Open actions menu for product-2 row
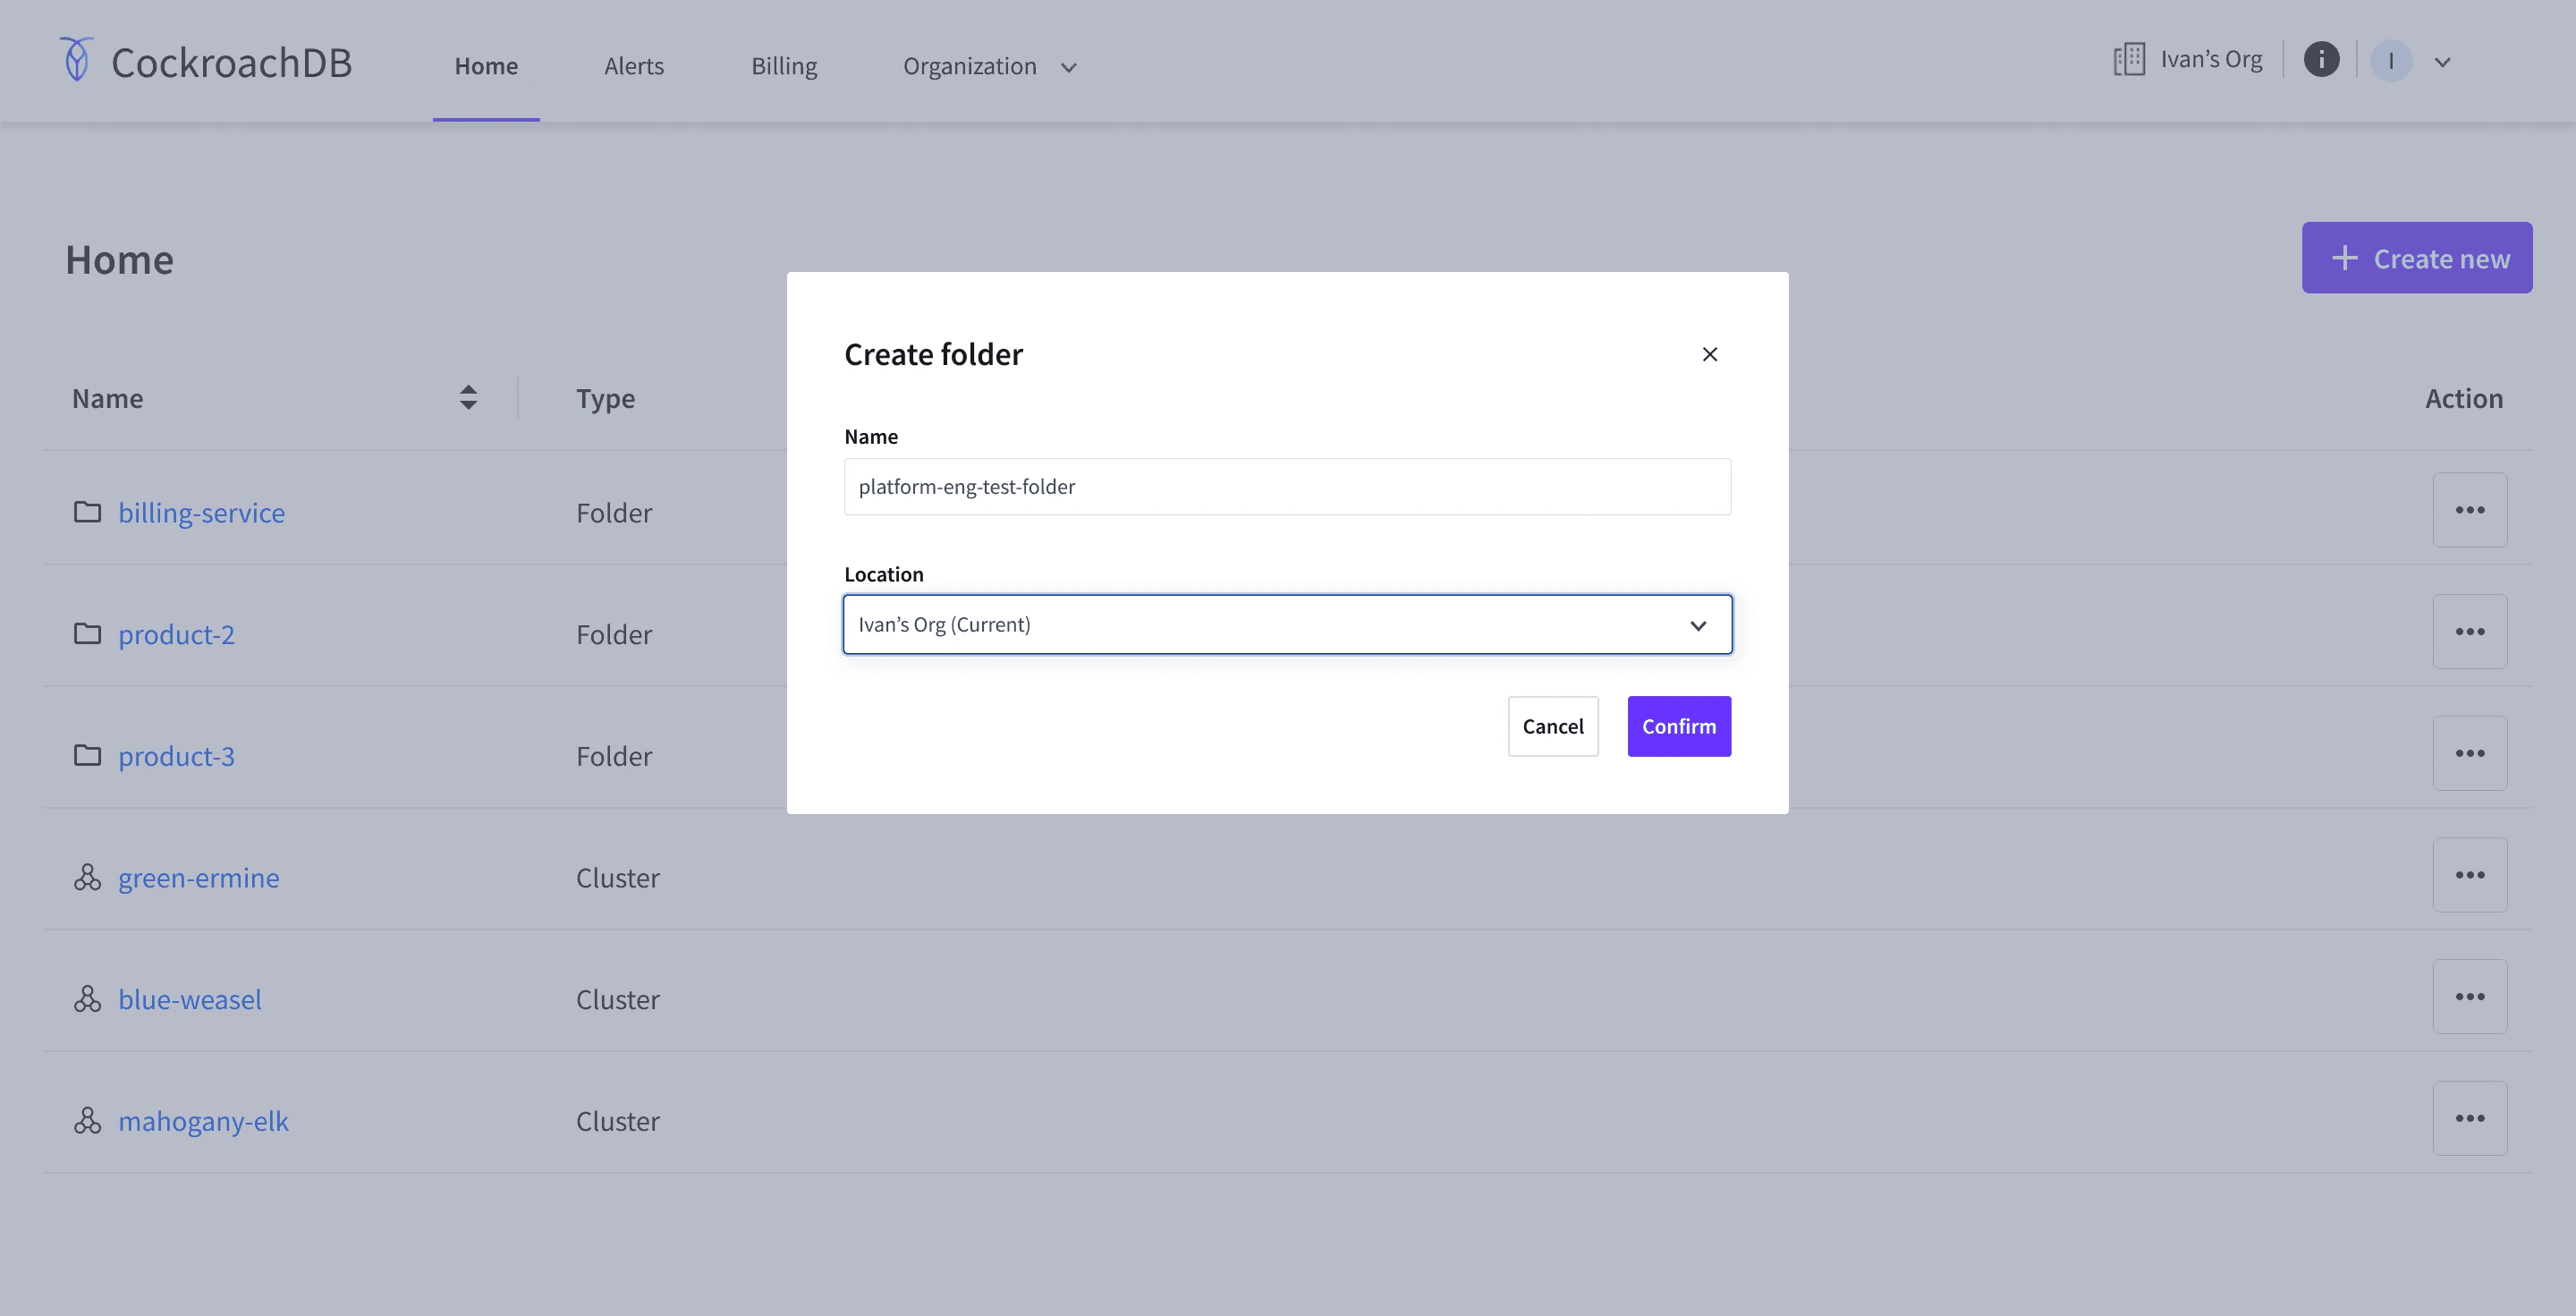This screenshot has width=2576, height=1316. point(2470,632)
